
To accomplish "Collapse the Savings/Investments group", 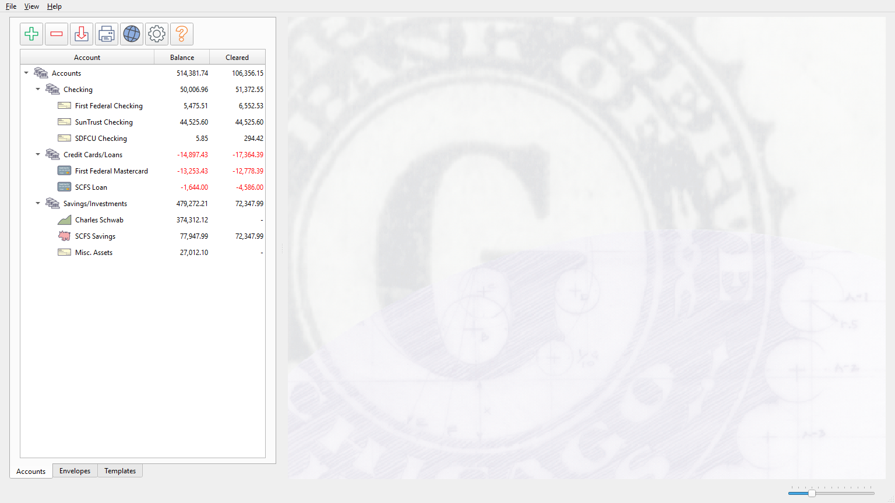I will click(x=38, y=203).
